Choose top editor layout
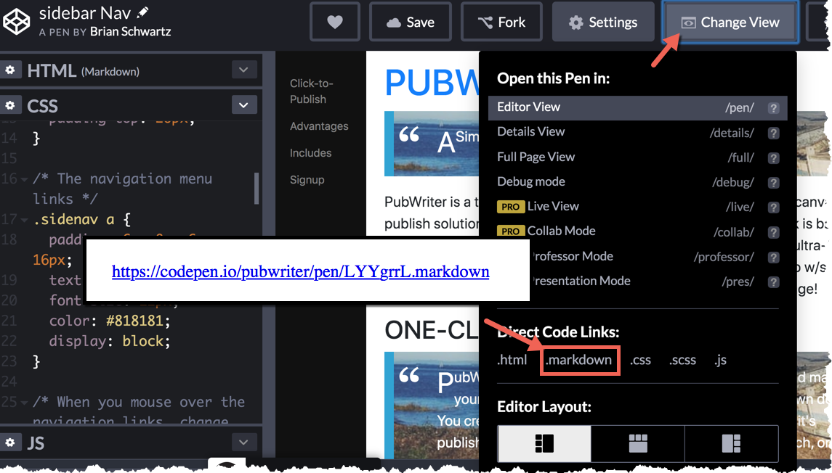Viewport: 832px width, 473px height. click(638, 443)
